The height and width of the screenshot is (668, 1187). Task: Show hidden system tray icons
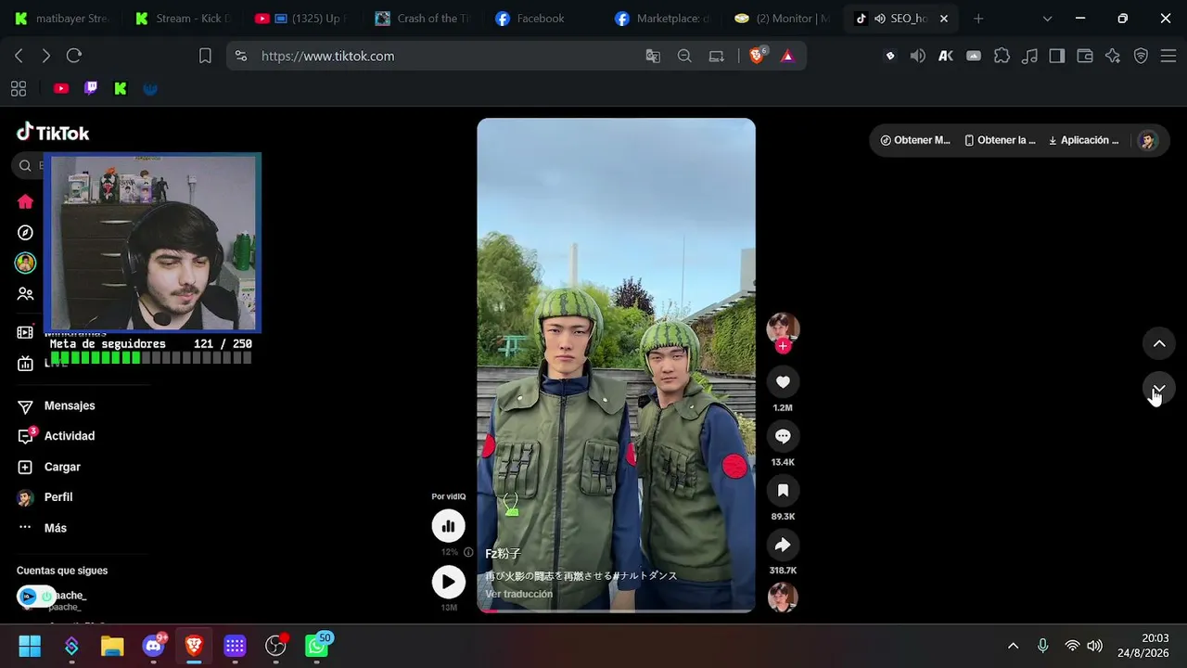[1013, 646]
